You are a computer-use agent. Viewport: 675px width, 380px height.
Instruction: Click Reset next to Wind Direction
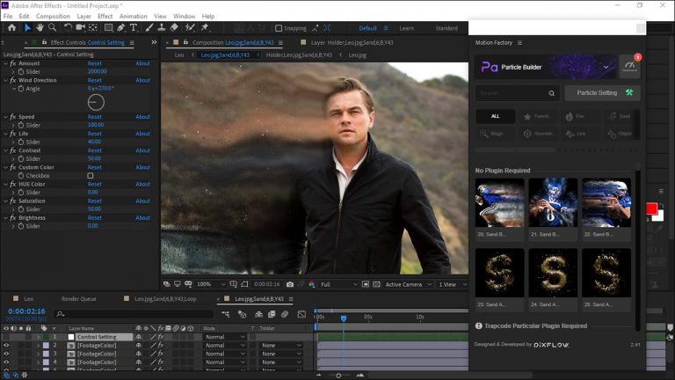point(94,80)
